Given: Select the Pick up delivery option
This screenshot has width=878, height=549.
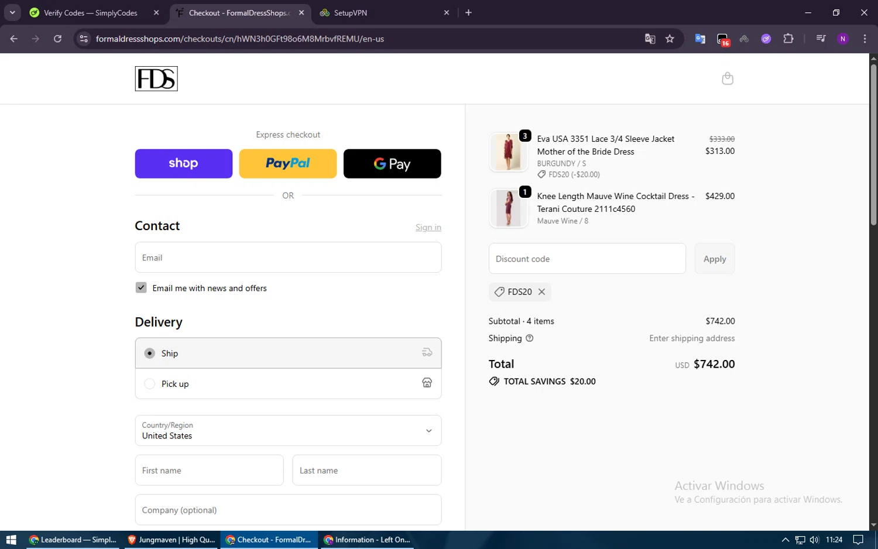Looking at the screenshot, I should pyautogui.click(x=288, y=383).
